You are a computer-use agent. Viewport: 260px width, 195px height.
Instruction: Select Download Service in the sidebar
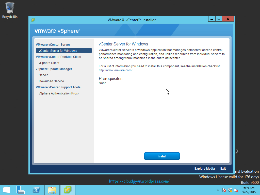click(51, 81)
